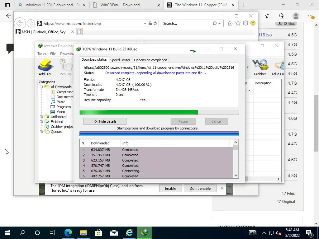Show hidden system tray icons chevron
This screenshot has width=319, height=239.
pyautogui.click(x=264, y=233)
